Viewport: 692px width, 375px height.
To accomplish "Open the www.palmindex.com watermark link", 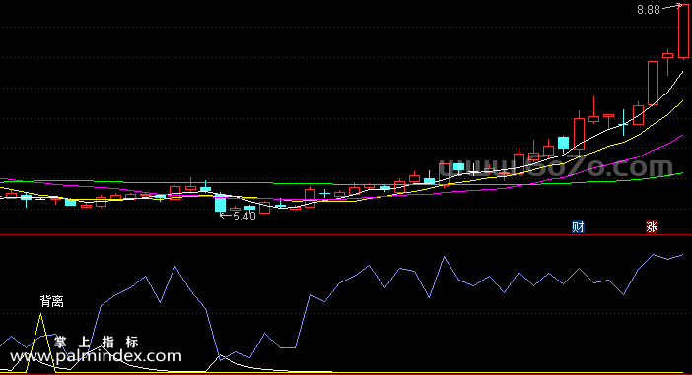I will coord(96,356).
